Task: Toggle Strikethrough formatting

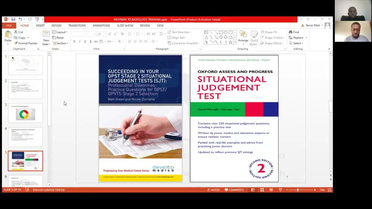Action: [96, 42]
